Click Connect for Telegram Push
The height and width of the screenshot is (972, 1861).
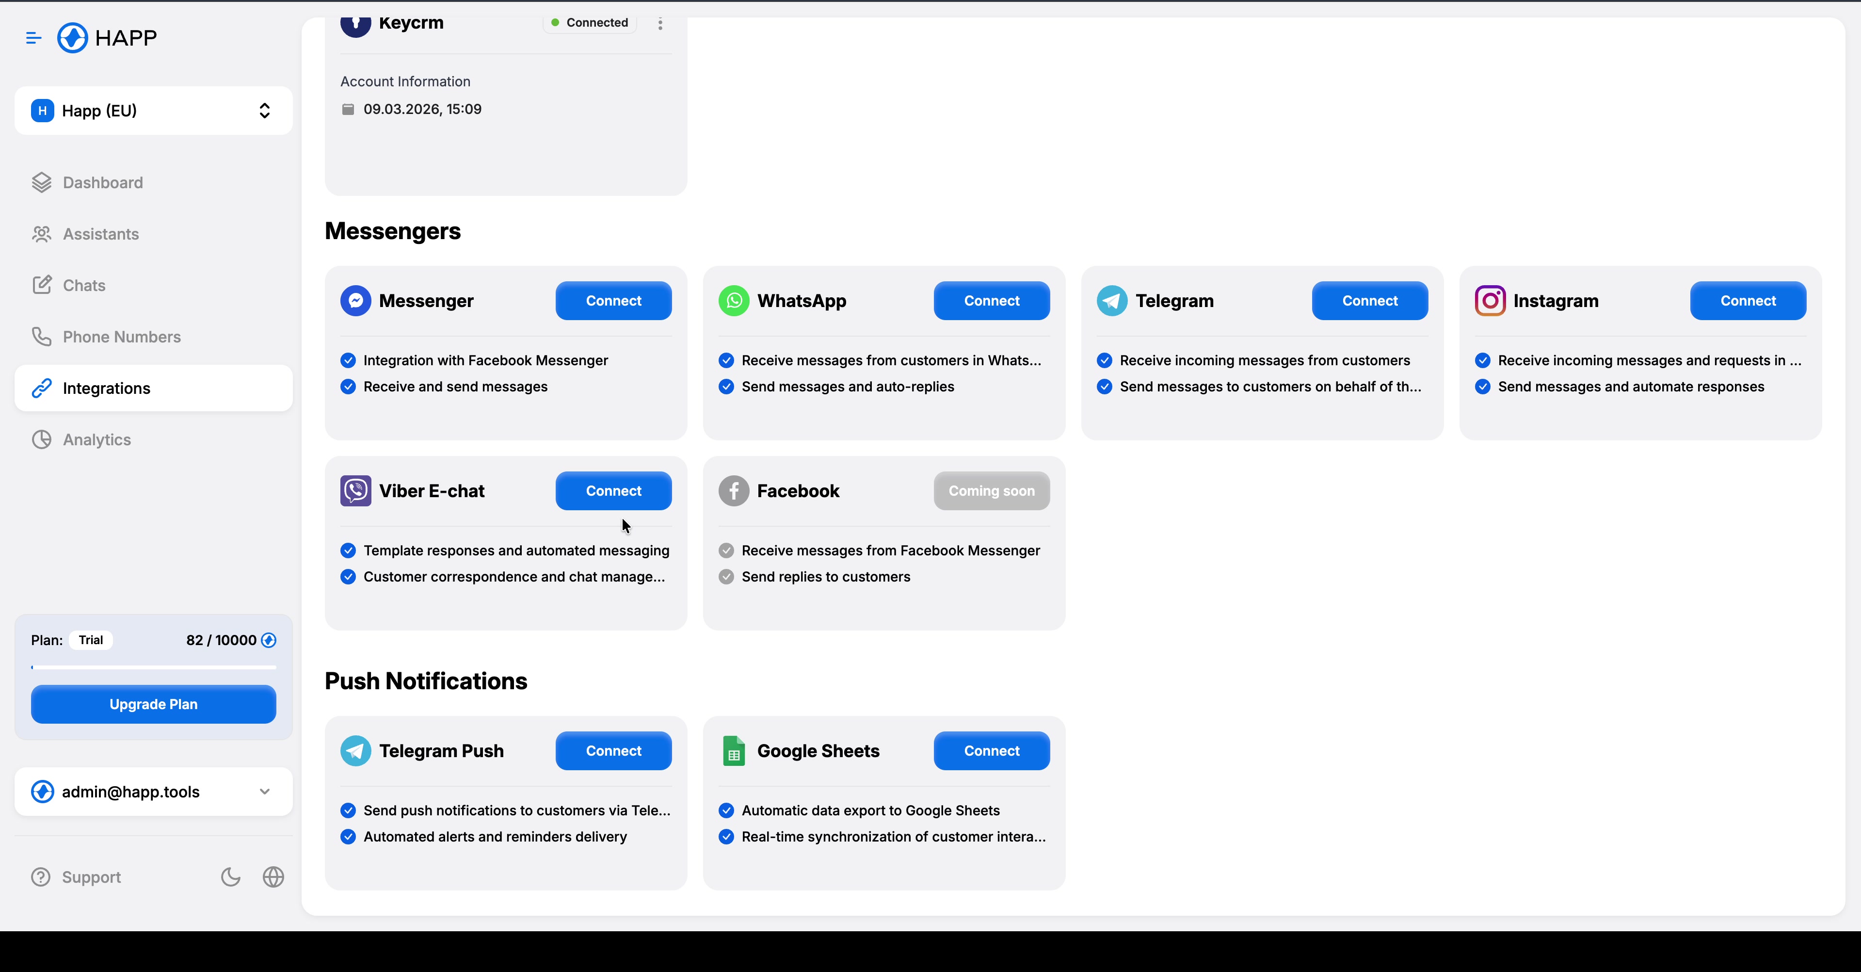(x=613, y=751)
